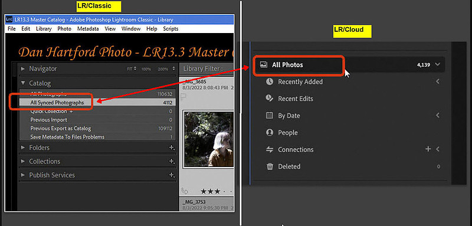Click the 4,139 count next to All Photos
The height and width of the screenshot is (226, 472).
424,65
